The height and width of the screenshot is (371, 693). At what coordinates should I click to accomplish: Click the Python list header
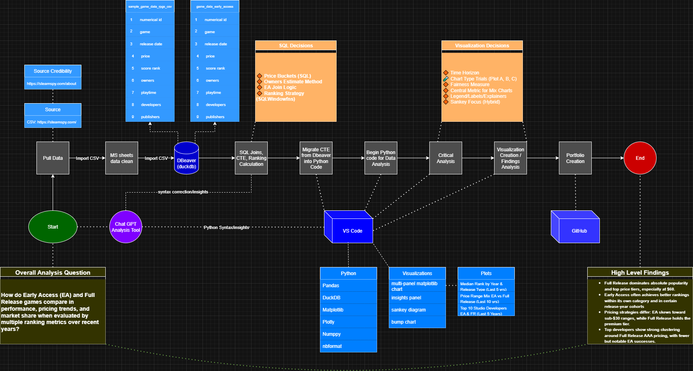coord(348,273)
